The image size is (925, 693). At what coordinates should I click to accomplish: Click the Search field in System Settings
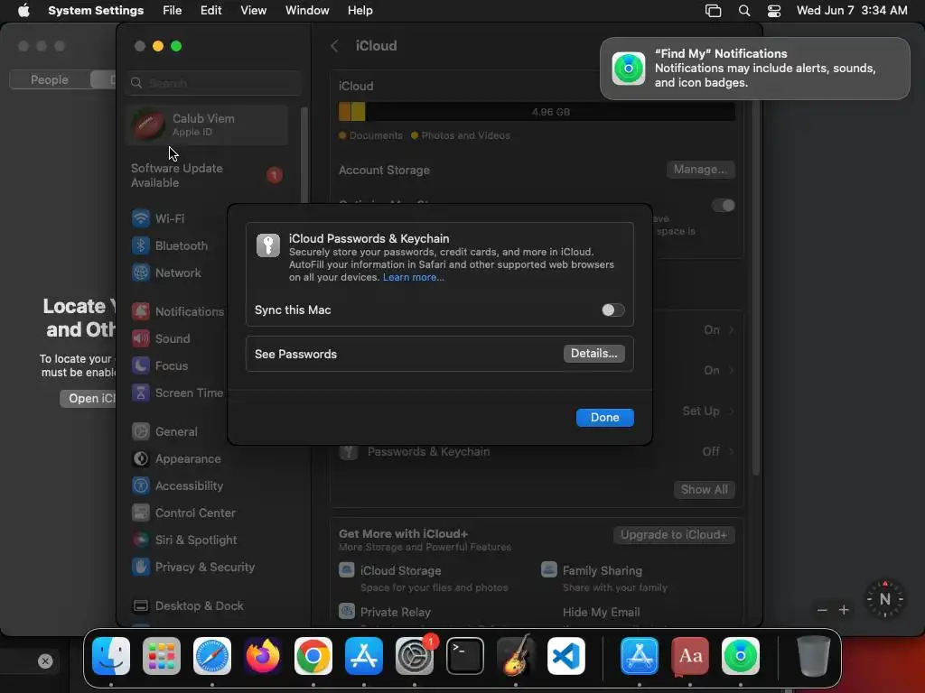click(x=213, y=83)
